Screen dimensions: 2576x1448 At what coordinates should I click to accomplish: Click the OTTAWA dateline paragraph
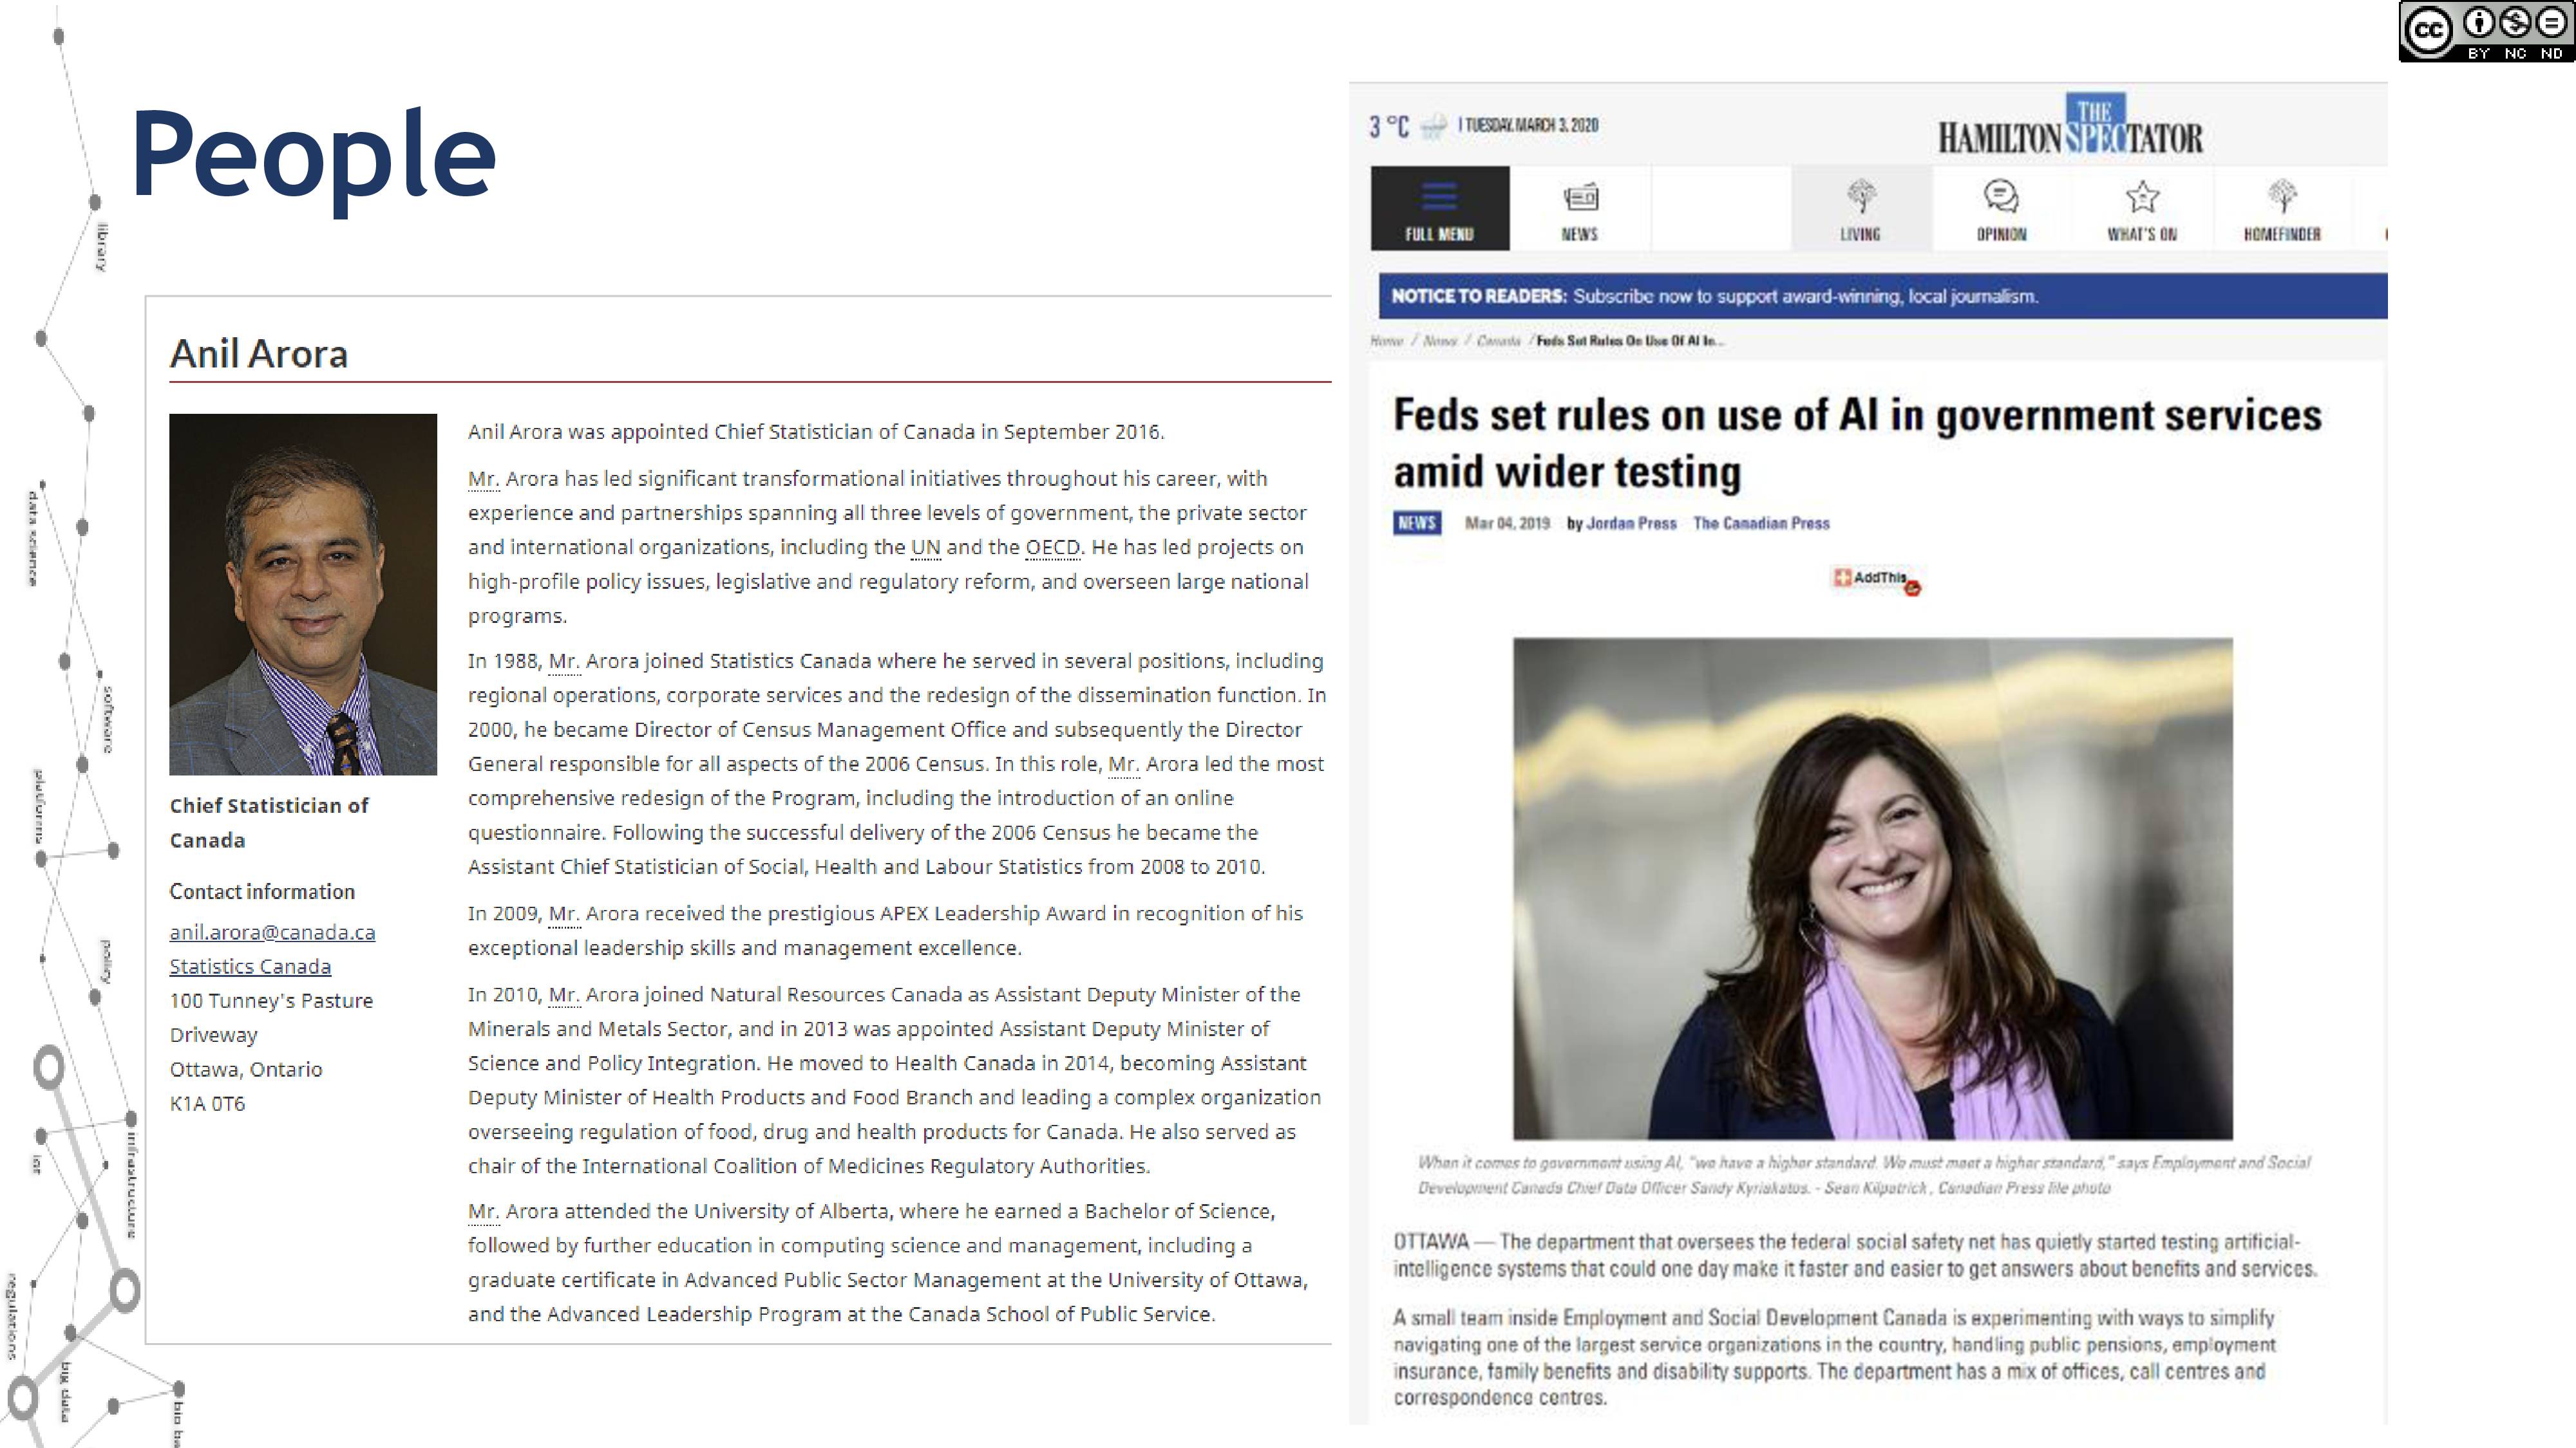pyautogui.click(x=1855, y=1255)
